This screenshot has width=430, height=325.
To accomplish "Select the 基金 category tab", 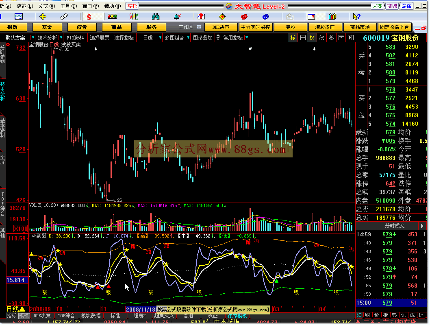I will [x=47, y=27].
